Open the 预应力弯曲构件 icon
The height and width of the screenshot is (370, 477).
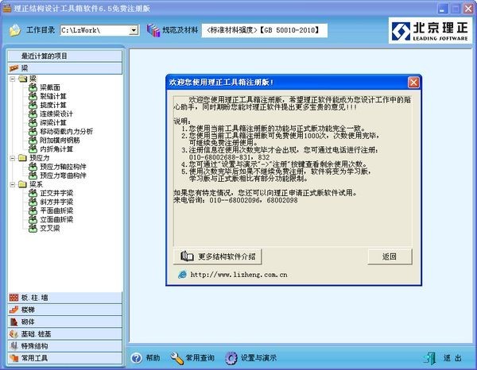pos(33,175)
